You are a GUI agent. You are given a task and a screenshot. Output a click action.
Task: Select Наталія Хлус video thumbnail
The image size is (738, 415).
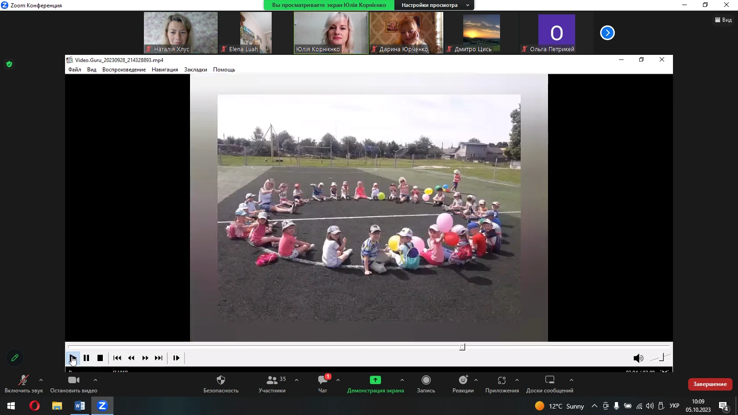tap(181, 33)
